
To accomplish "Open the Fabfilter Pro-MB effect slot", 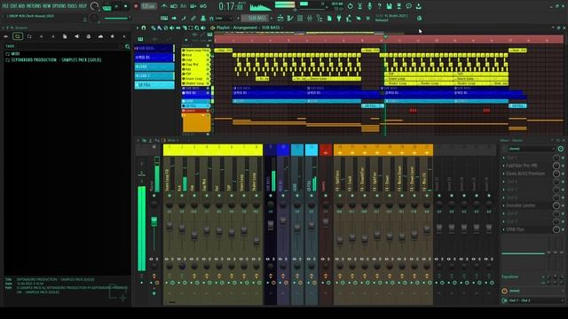I will [x=522, y=166].
